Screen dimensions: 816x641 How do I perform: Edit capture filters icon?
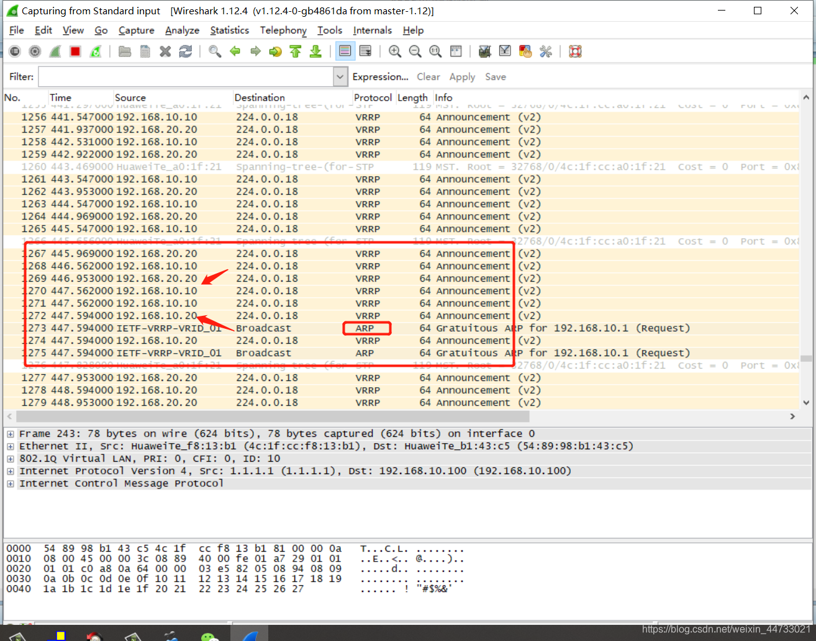(x=485, y=52)
